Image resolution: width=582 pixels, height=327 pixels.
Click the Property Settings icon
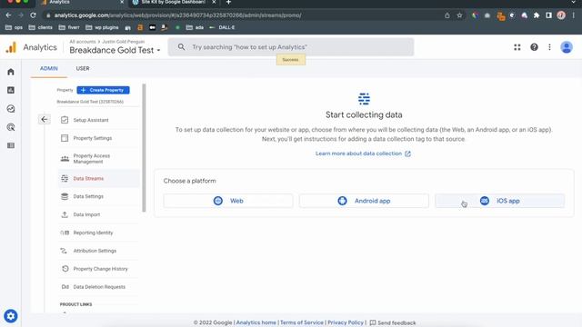tap(65, 138)
